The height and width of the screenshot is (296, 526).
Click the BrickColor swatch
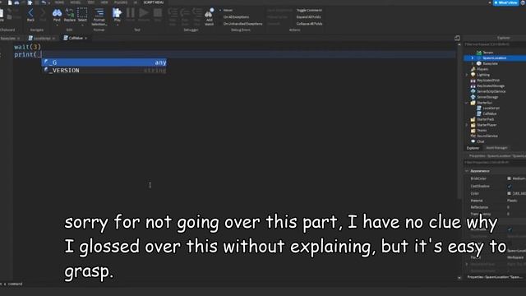pos(509,178)
